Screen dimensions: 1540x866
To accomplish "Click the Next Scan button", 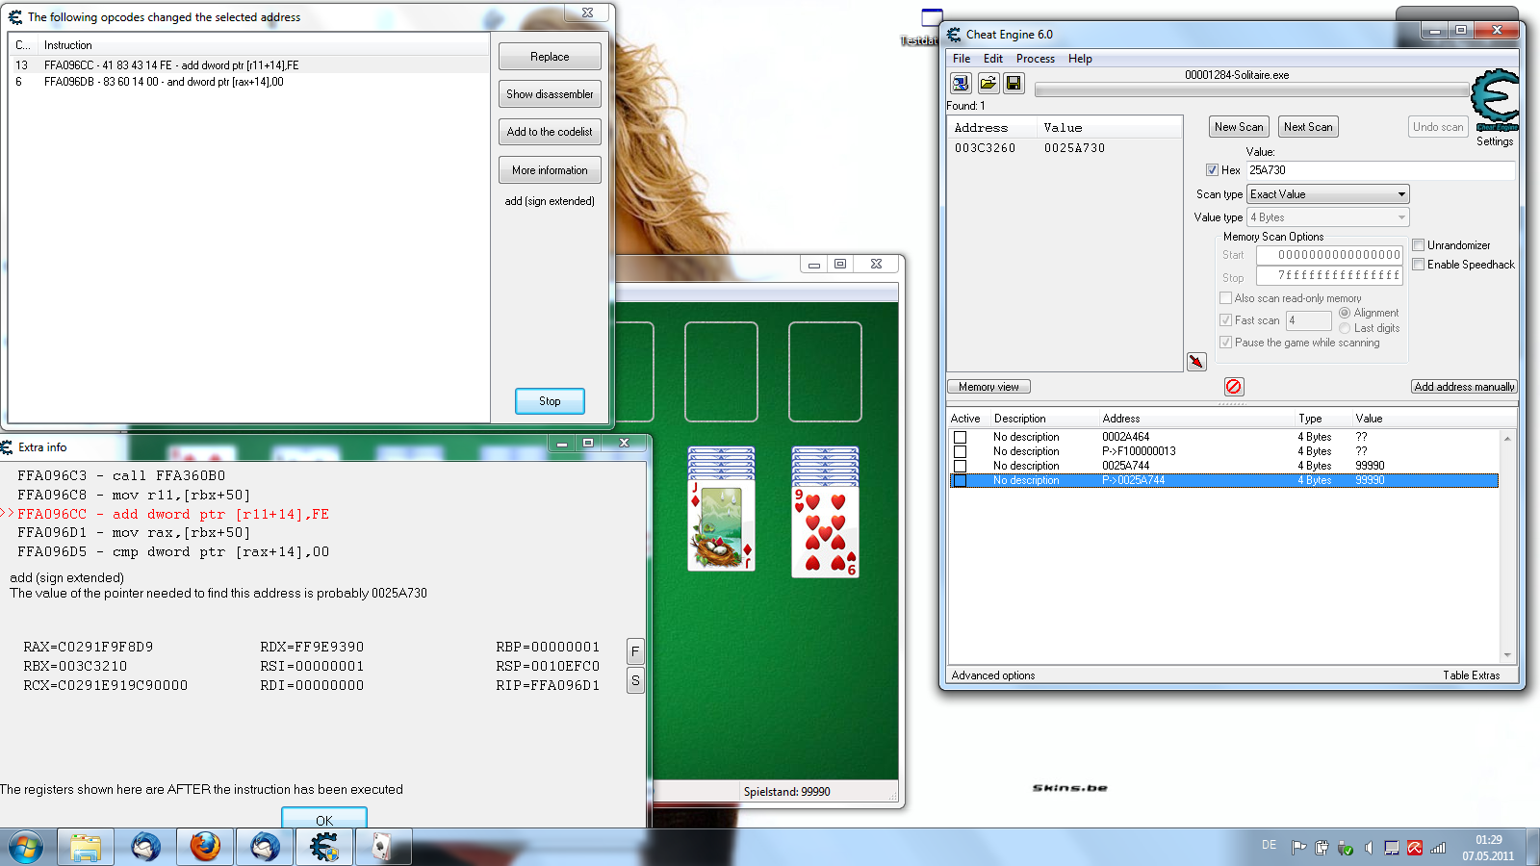I will click(1308, 127).
